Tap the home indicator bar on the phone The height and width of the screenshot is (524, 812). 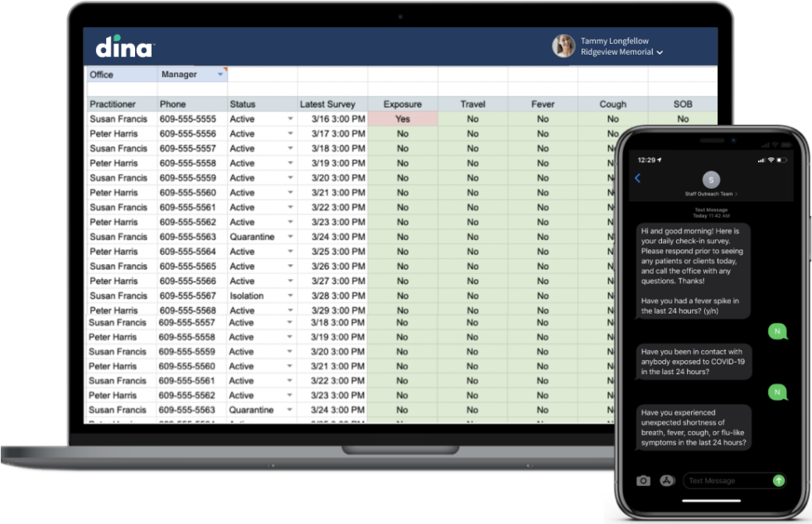(711, 499)
